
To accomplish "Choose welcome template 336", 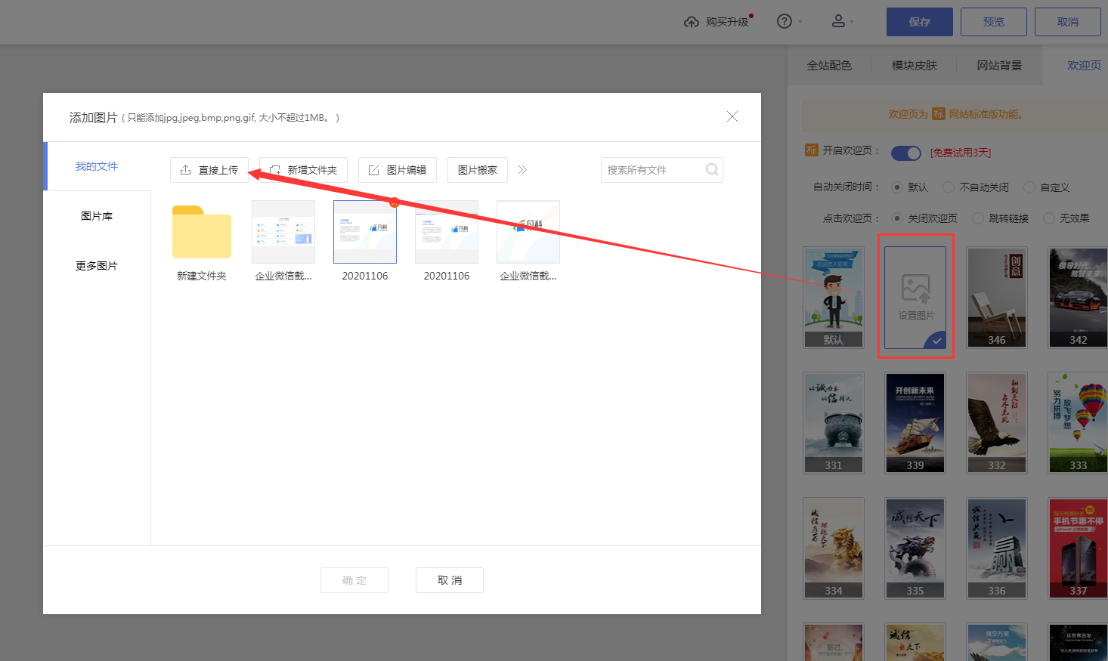I will click(x=997, y=548).
